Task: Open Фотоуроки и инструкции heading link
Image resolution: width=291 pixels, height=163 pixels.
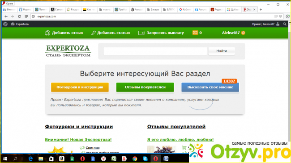Action: pos(79,127)
